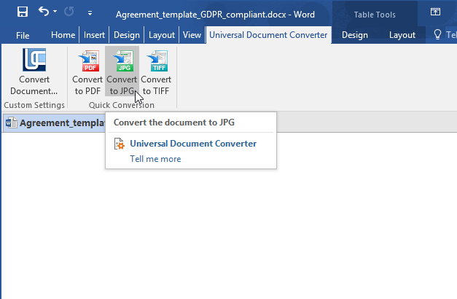This screenshot has width=457, height=299.
Task: Click the Save icon in quick access toolbar
Action: pos(23,12)
